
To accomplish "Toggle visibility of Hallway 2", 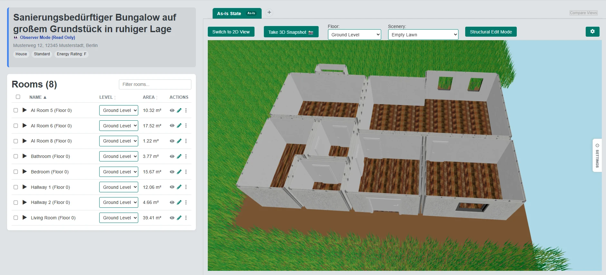I will [x=172, y=202].
